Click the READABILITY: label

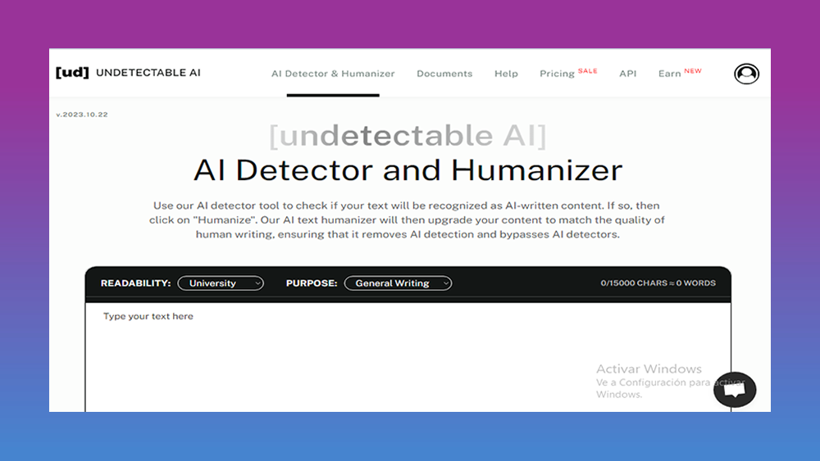[135, 283]
